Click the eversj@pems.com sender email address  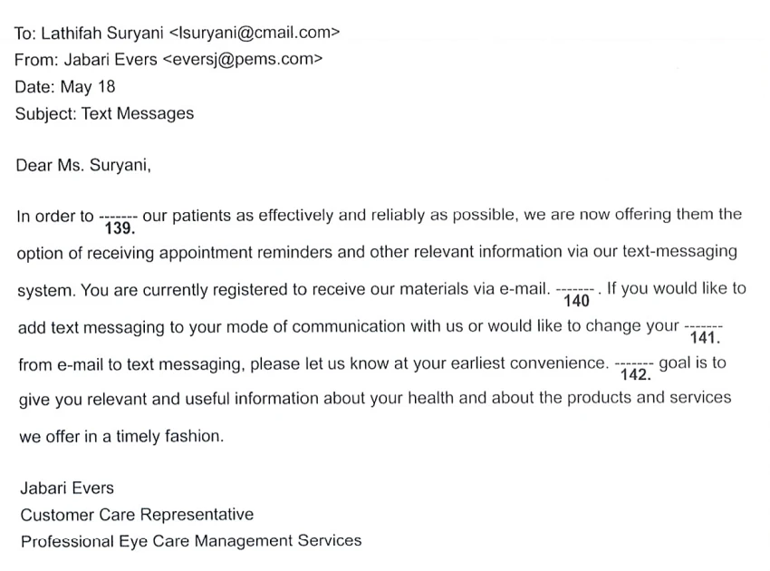[x=242, y=60]
